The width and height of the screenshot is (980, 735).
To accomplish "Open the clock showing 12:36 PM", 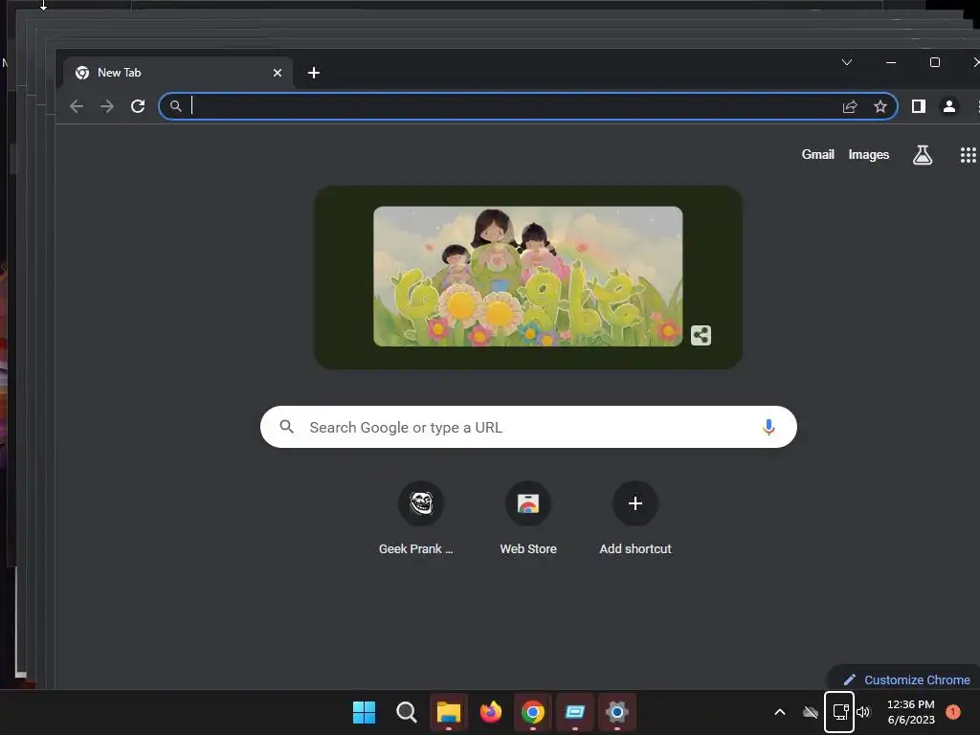I will (x=911, y=712).
